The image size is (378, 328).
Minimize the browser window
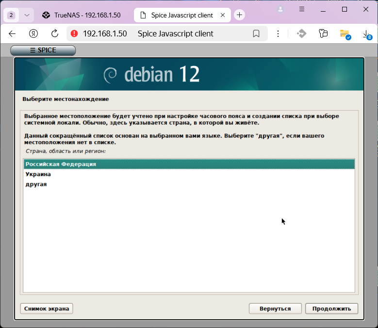pyautogui.click(x=323, y=9)
